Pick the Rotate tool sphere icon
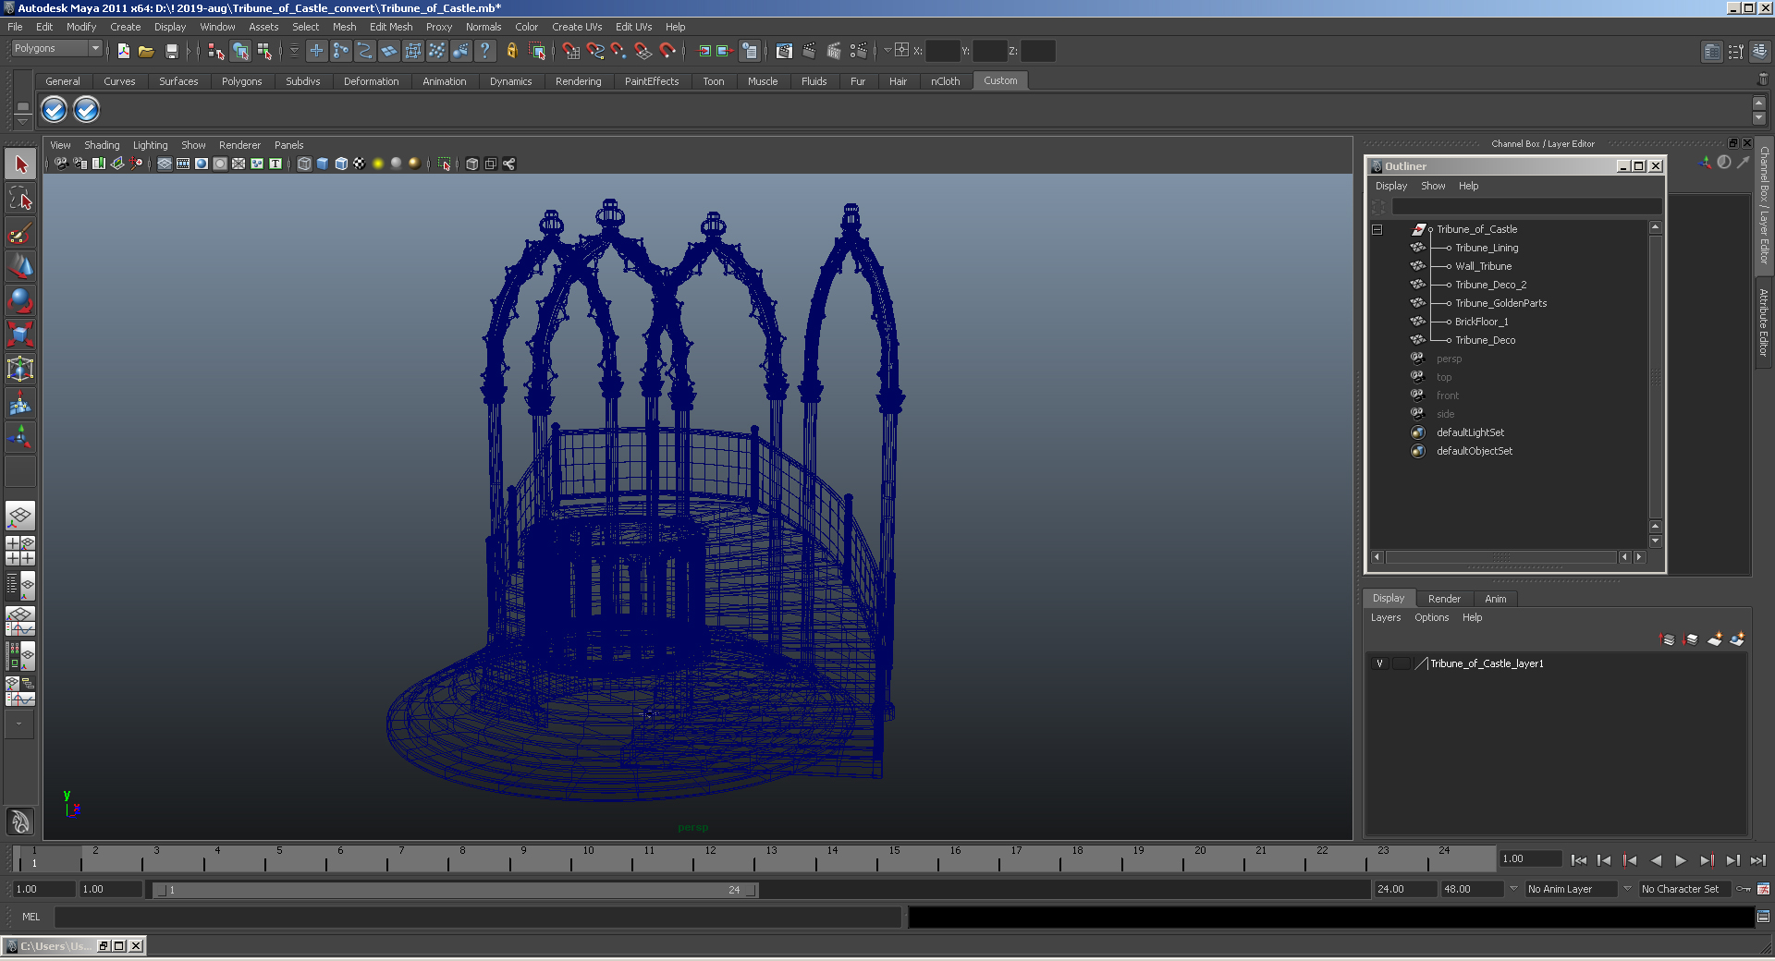Screen dimensions: 1775x961 tap(20, 300)
